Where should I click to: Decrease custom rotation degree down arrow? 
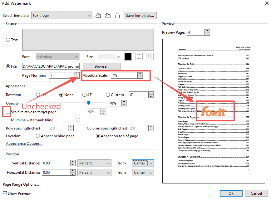coord(151,96)
